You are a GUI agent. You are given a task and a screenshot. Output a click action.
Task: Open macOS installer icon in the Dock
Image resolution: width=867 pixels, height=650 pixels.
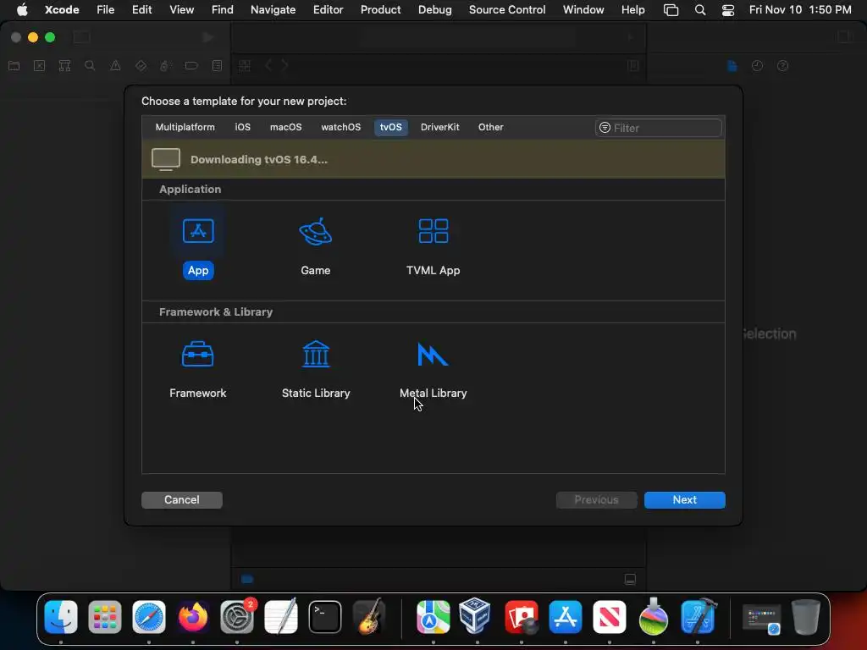(x=653, y=615)
